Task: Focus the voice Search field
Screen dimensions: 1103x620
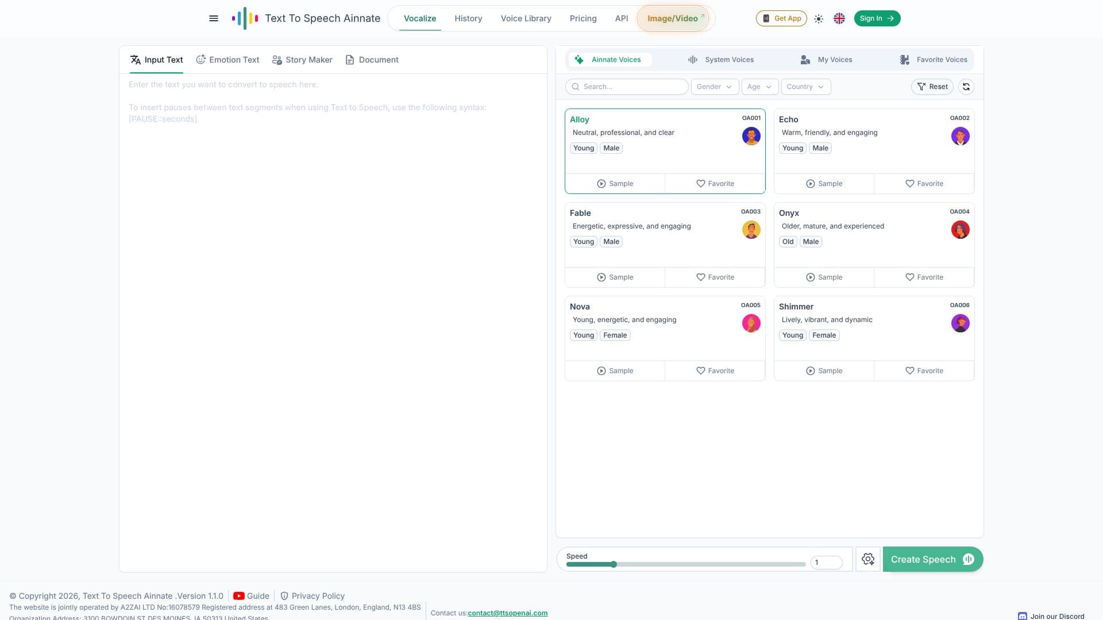Action: (x=627, y=87)
